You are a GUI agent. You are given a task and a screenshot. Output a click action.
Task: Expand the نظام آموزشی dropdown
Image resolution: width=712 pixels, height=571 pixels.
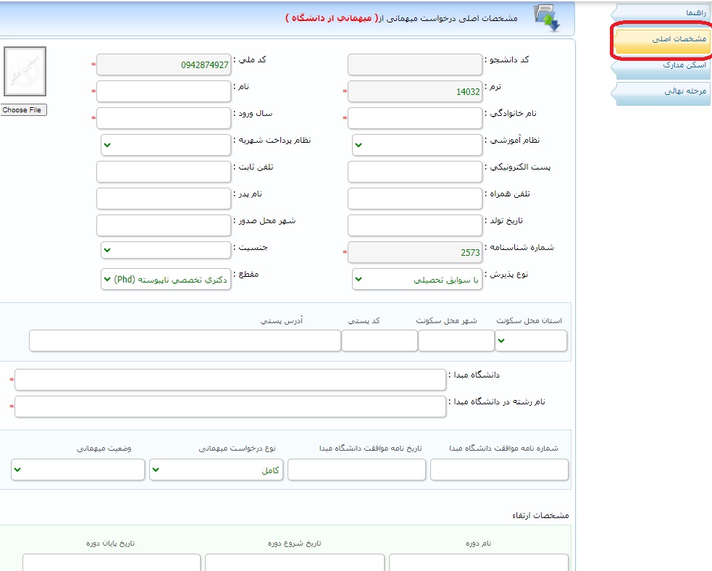pyautogui.click(x=416, y=145)
